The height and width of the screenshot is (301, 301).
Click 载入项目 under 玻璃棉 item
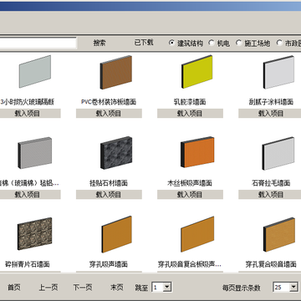[x=28, y=194]
